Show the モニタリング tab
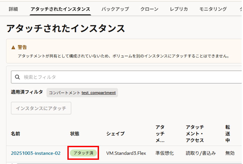This screenshot has width=243, height=164. tap(213, 9)
